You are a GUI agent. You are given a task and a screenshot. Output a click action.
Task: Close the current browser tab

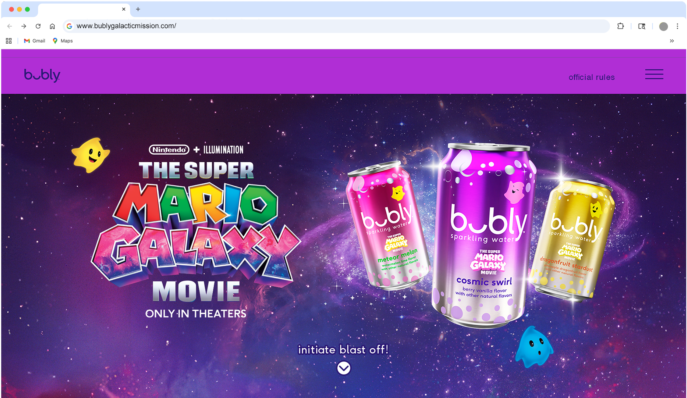pyautogui.click(x=124, y=9)
